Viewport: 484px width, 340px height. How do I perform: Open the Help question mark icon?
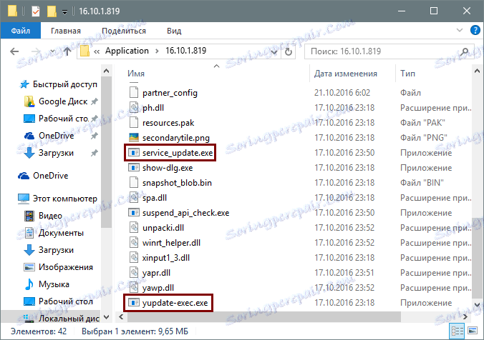coord(475,30)
